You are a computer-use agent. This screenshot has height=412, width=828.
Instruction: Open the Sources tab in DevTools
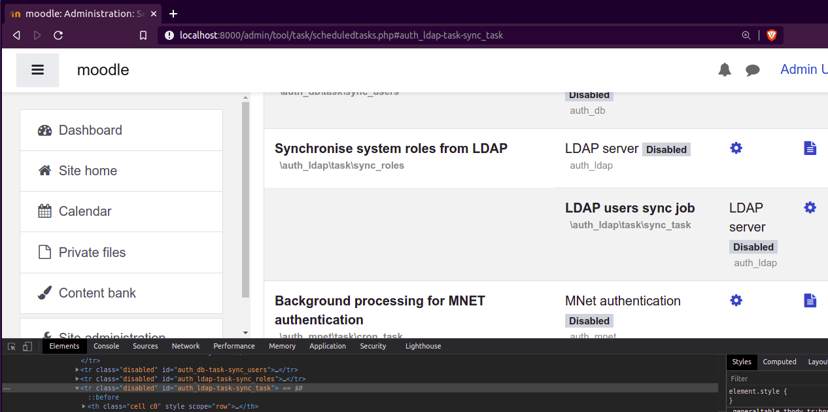coord(145,346)
